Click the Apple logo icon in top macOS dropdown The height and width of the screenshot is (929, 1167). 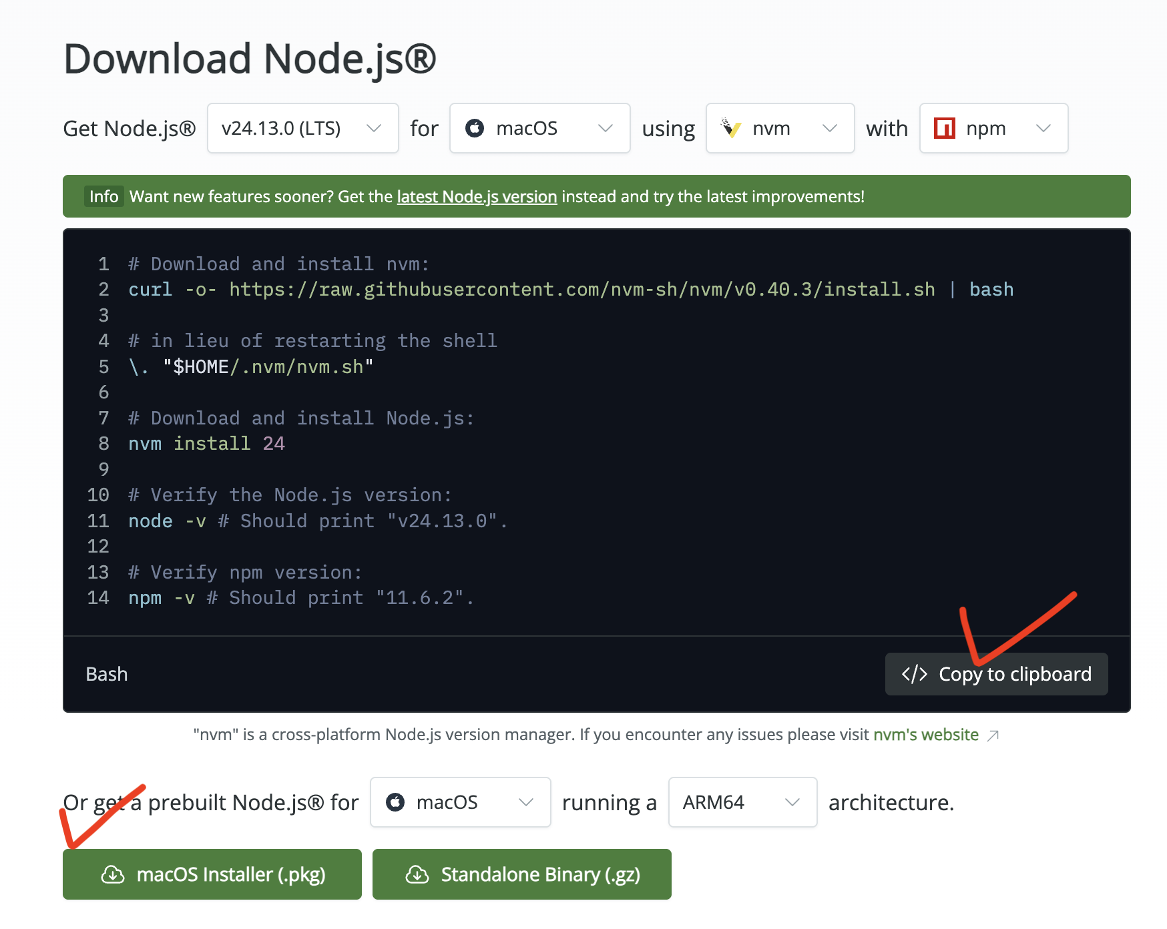(475, 128)
